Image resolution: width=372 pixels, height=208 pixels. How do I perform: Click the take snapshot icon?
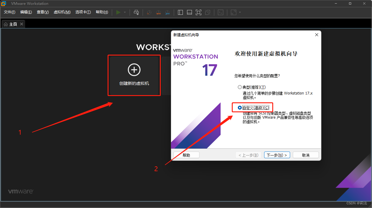(149, 12)
